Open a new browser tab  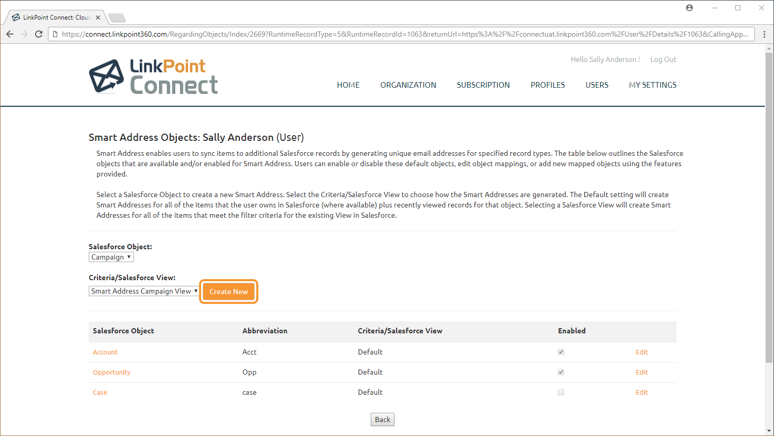point(117,18)
